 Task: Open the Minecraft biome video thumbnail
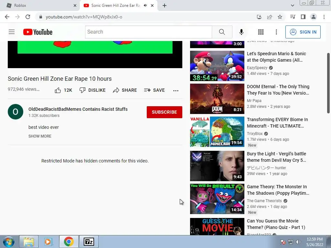(217, 132)
